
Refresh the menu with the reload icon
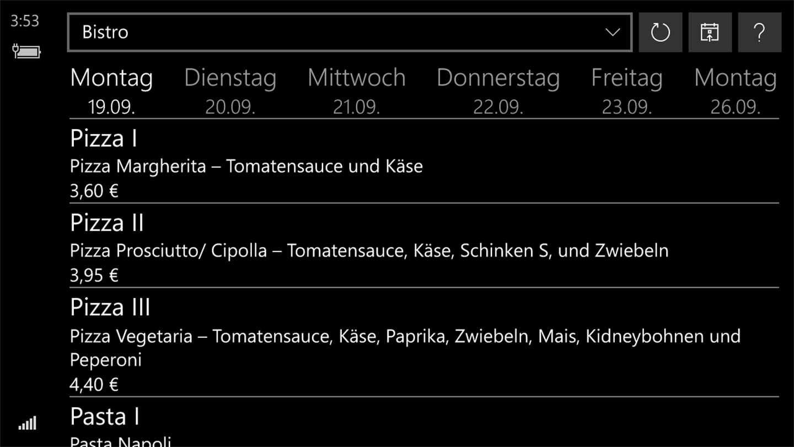tap(660, 33)
